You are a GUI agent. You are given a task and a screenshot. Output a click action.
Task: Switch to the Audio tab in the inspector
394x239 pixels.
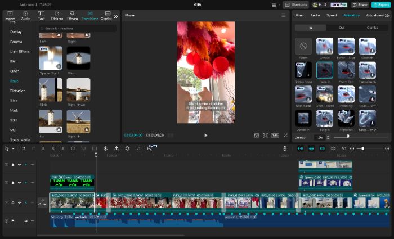point(315,15)
